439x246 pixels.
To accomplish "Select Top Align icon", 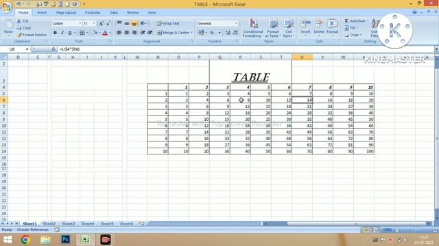I will (119, 23).
